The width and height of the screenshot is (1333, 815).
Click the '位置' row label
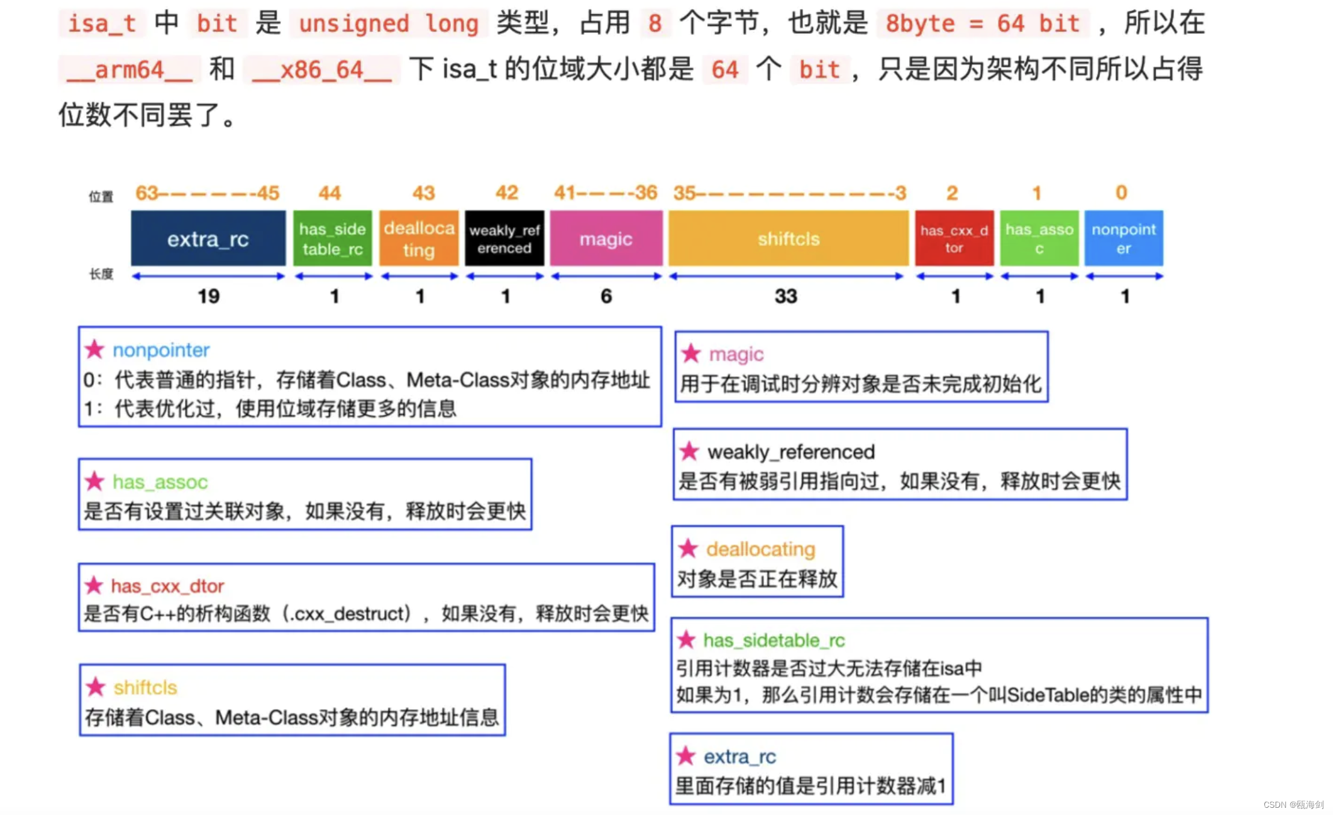coord(101,197)
